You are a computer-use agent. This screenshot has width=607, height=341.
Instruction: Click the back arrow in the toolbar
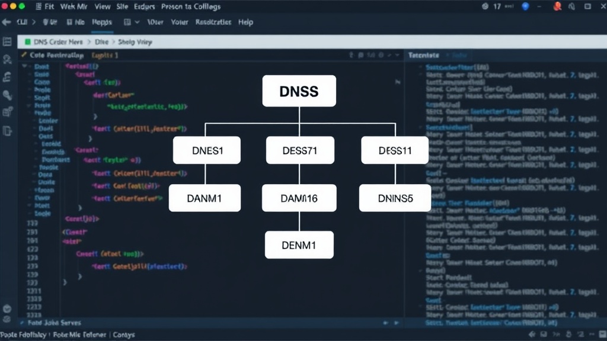(6, 22)
